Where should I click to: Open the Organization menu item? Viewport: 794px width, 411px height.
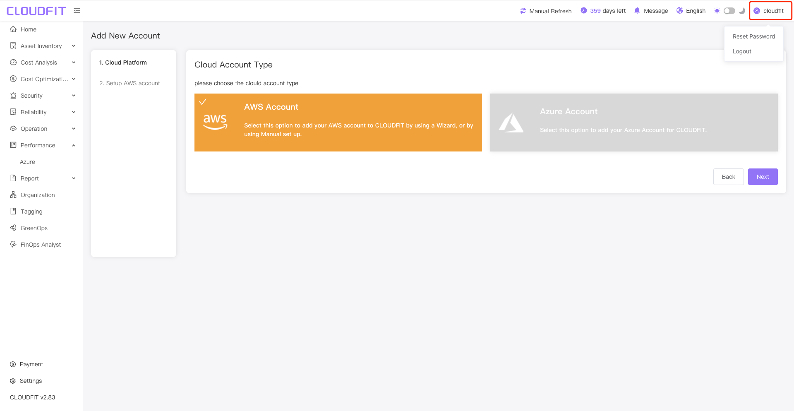click(41, 195)
